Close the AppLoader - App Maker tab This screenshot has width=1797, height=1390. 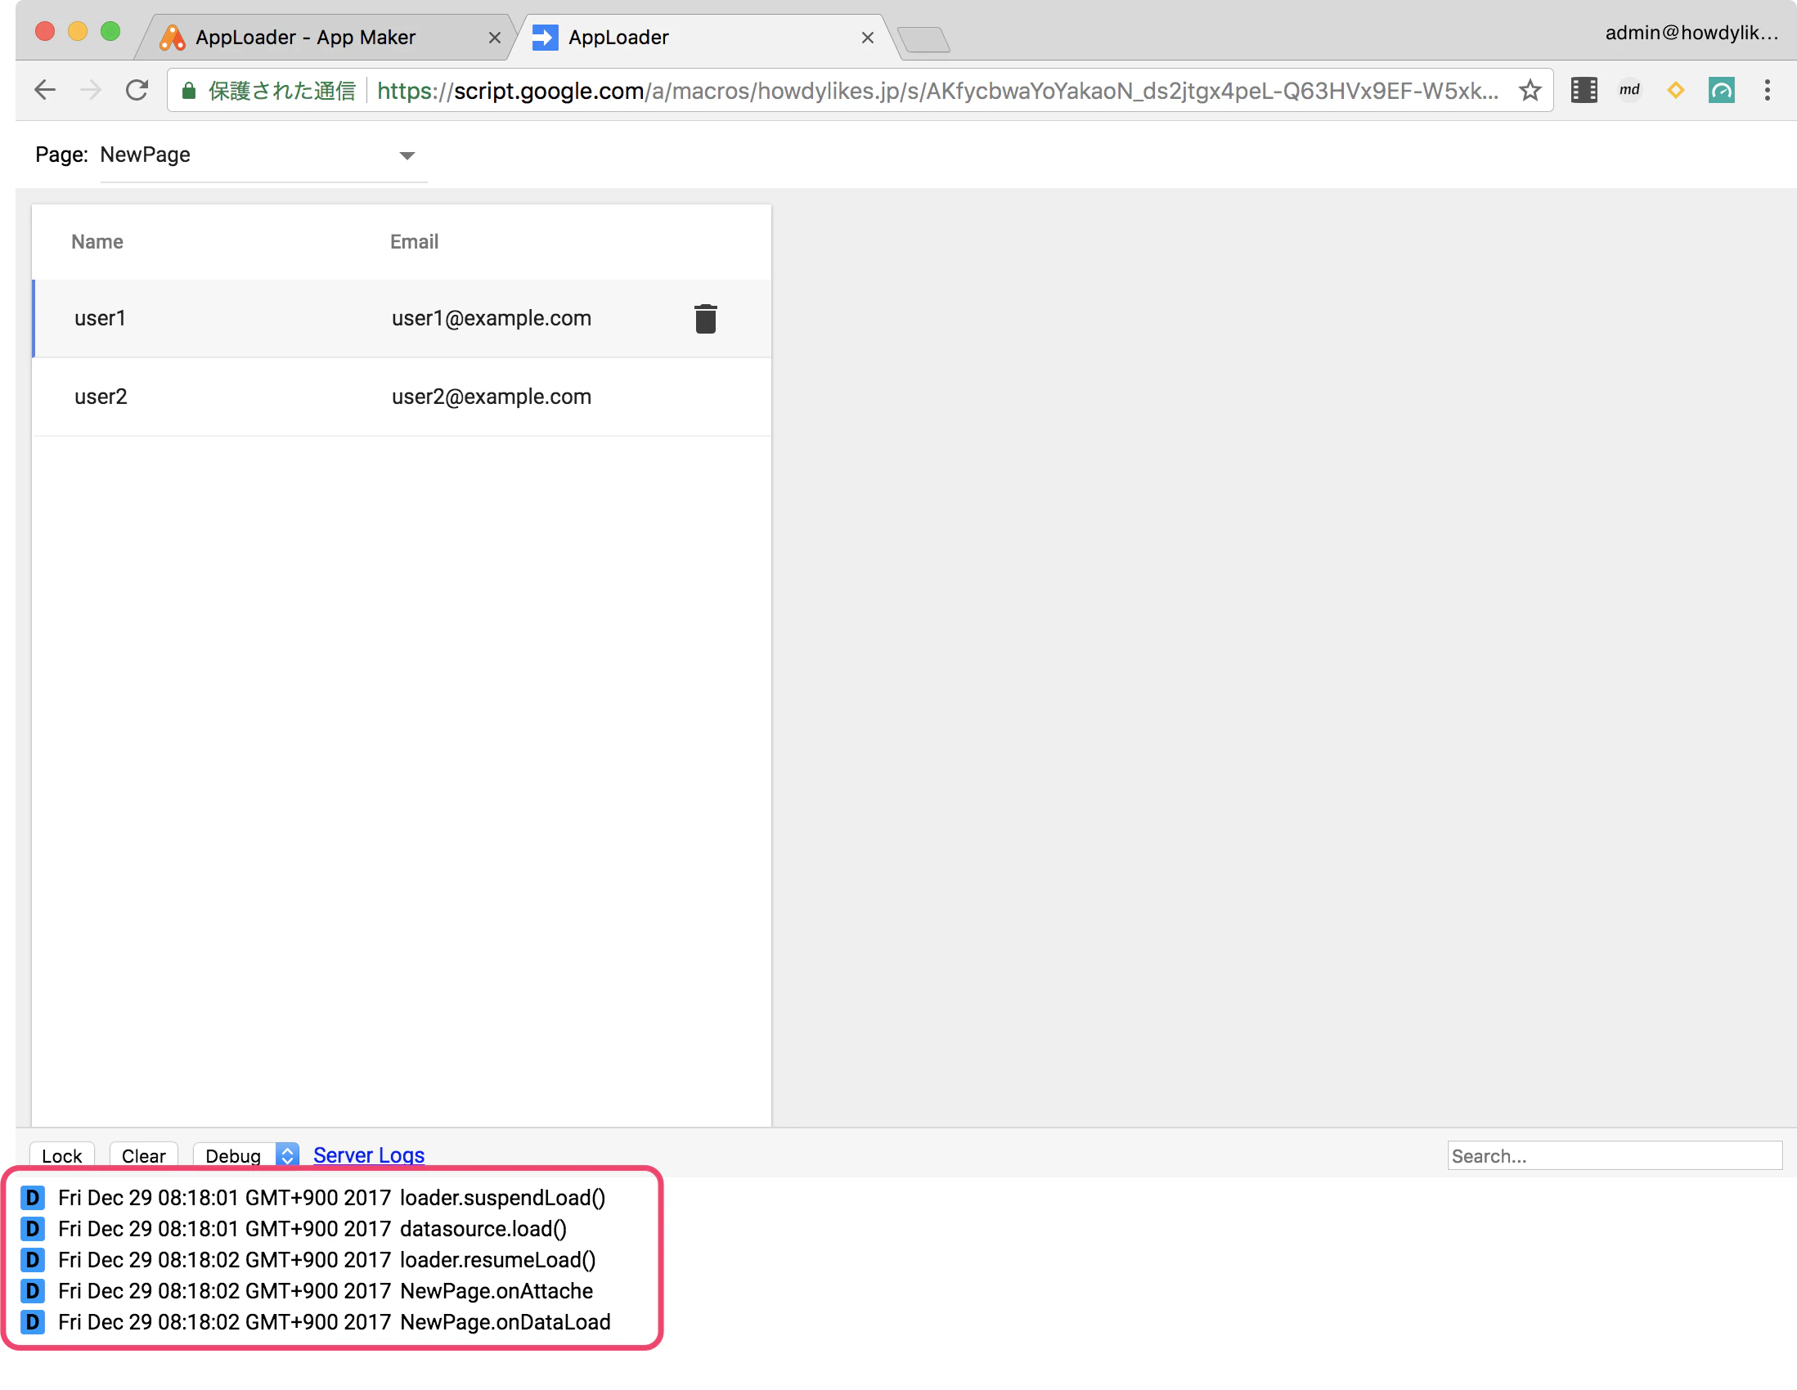495,38
